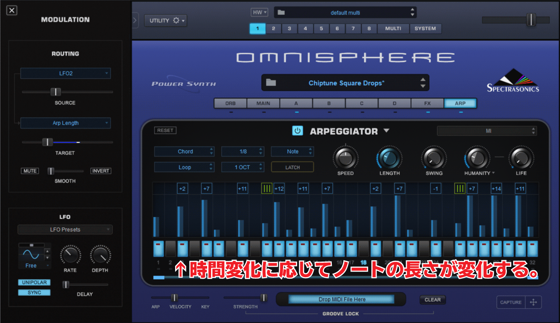Viewport: 560px width, 323px height.
Task: Select the ARP tab
Action: [460, 103]
